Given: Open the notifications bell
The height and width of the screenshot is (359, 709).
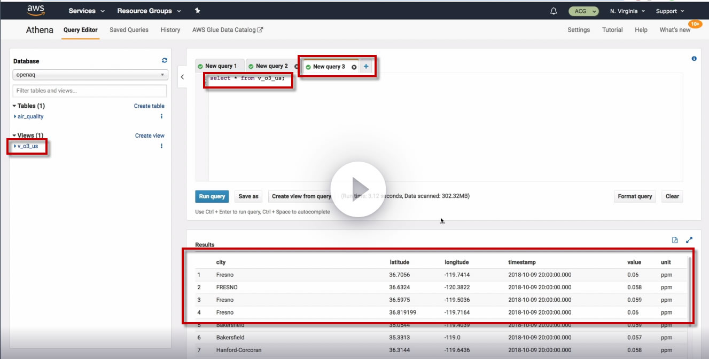Looking at the screenshot, I should [x=554, y=11].
